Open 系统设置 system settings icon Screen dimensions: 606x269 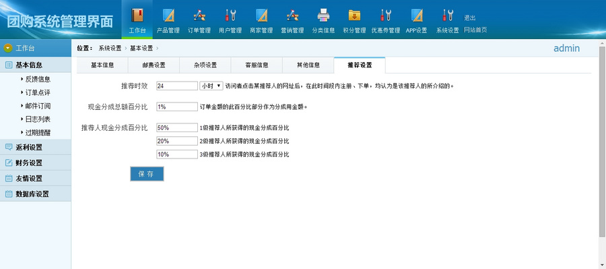coord(448,16)
